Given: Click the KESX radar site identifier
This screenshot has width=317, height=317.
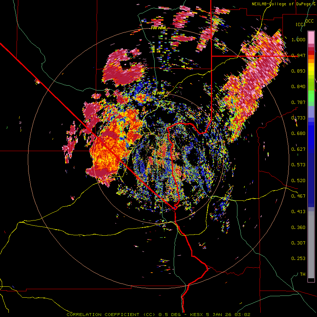Looking at the screenshot, I should [197, 315].
